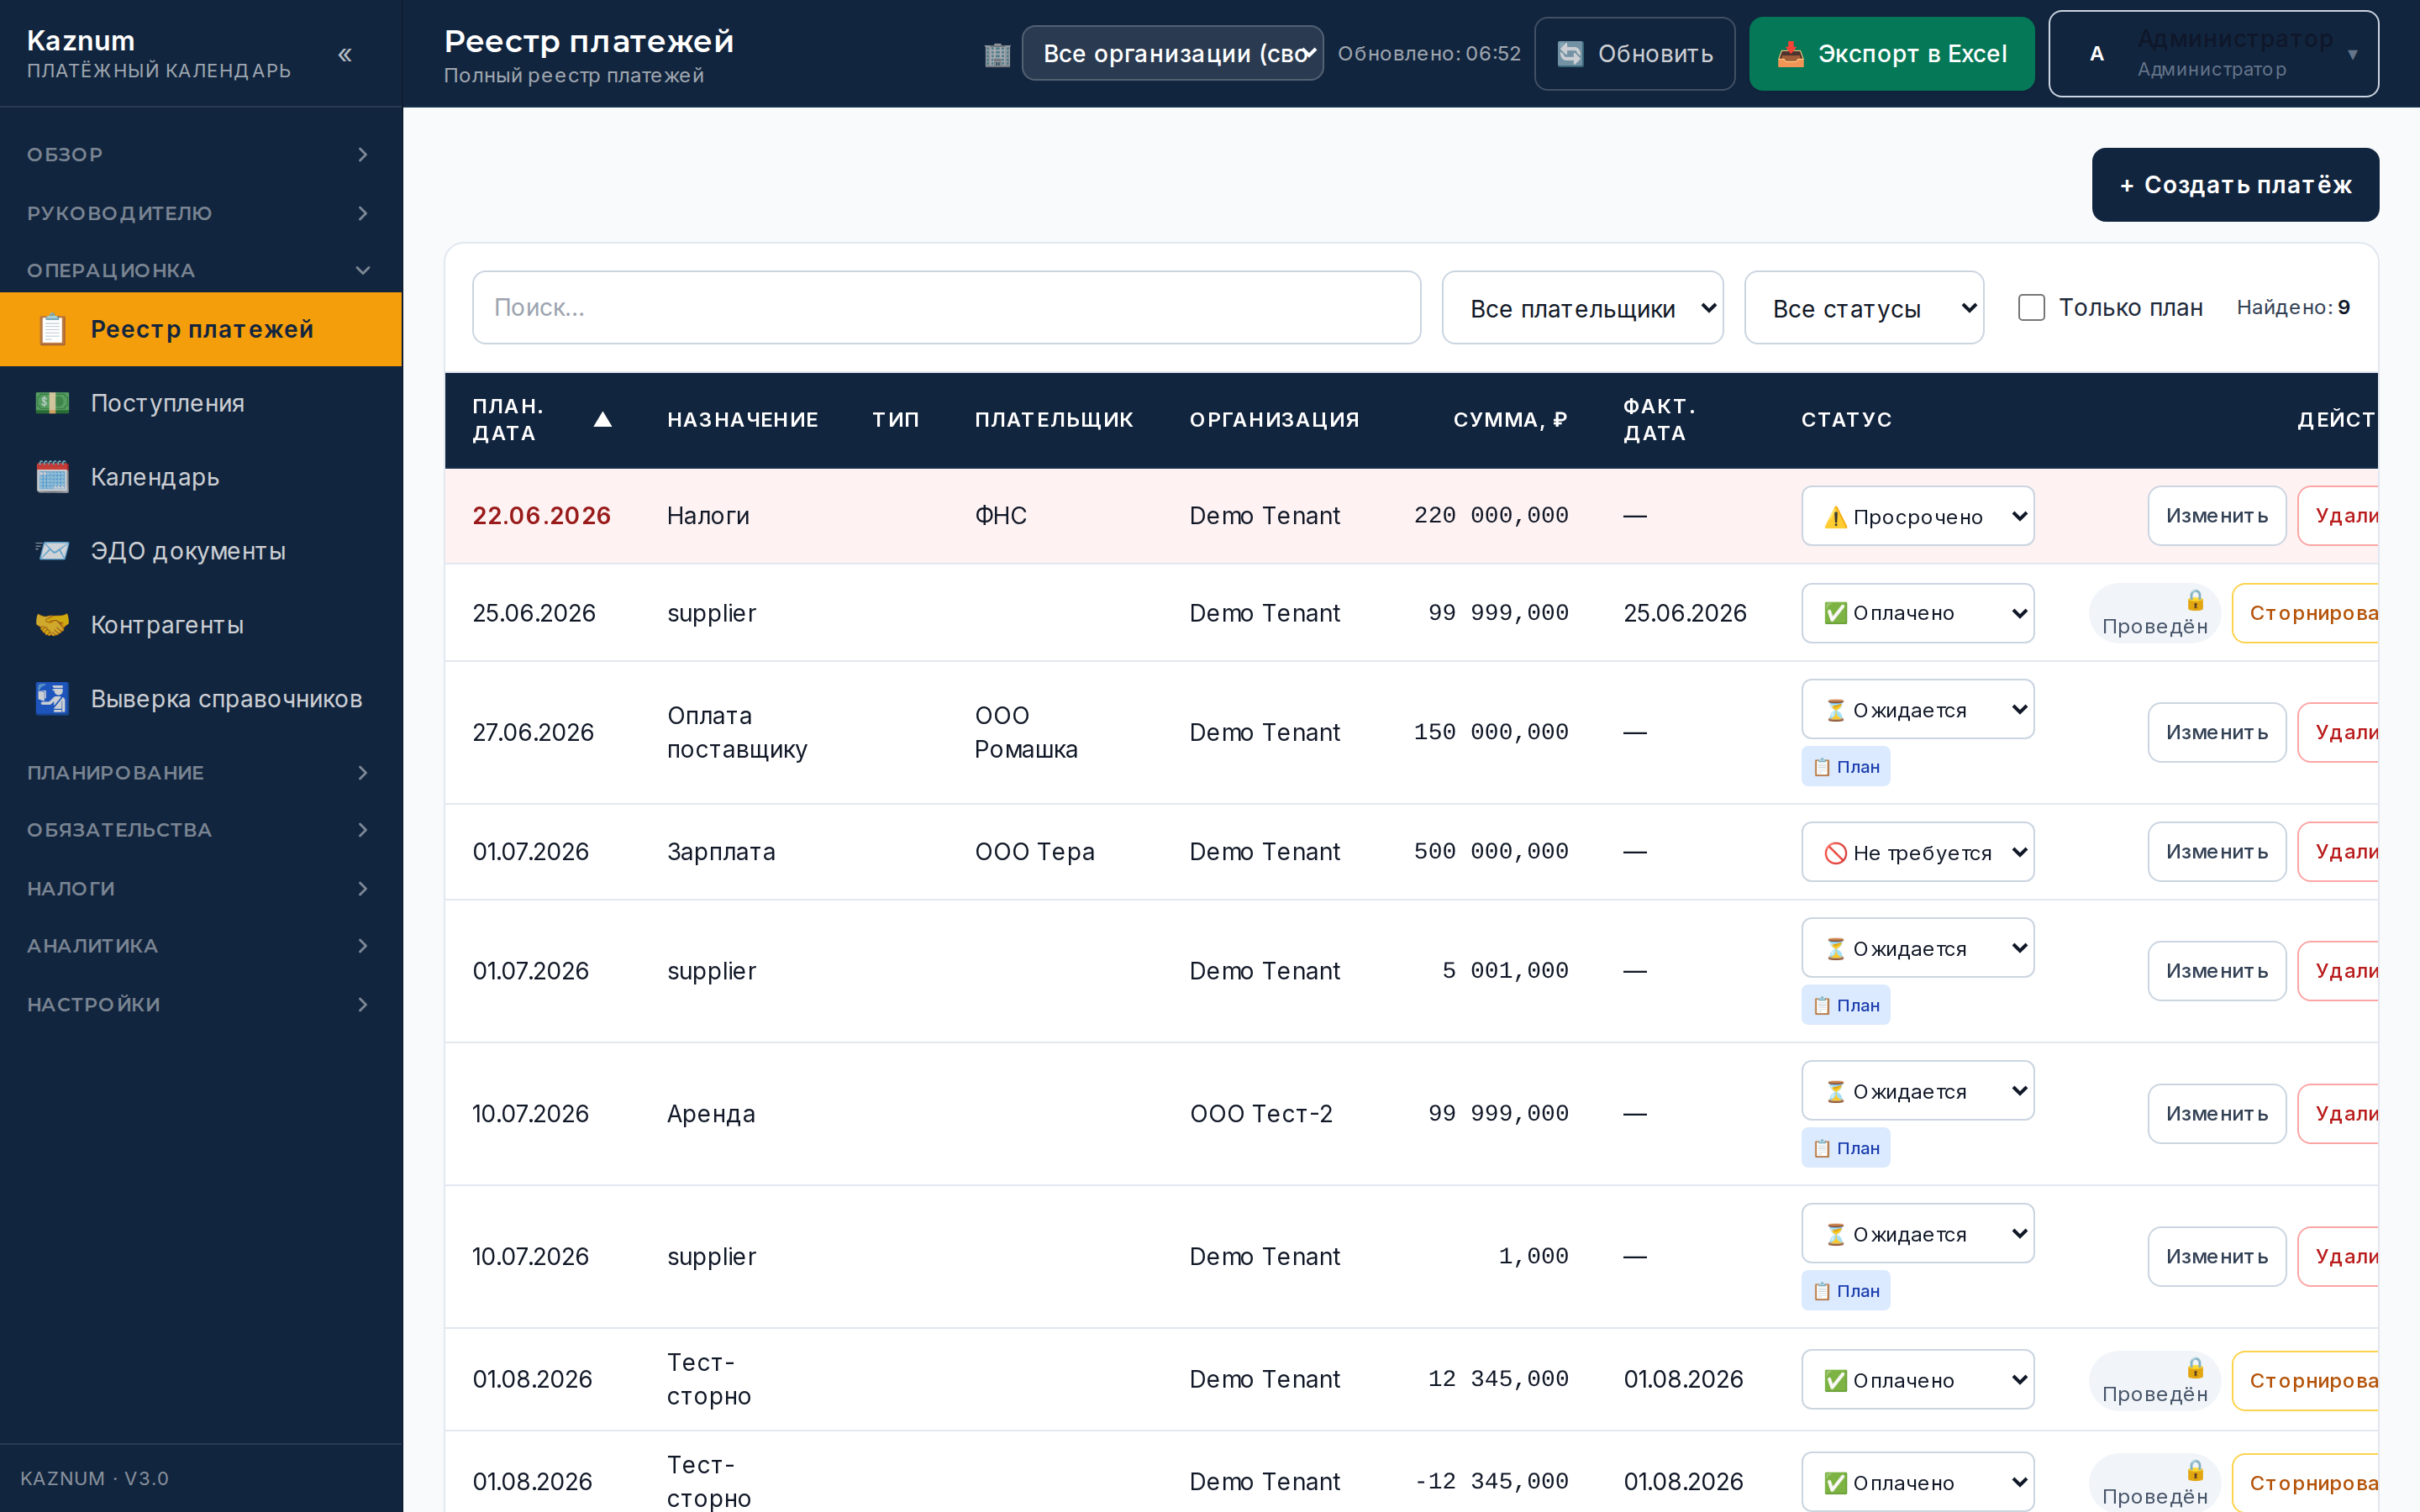Open the Все организации selector

1172,53
